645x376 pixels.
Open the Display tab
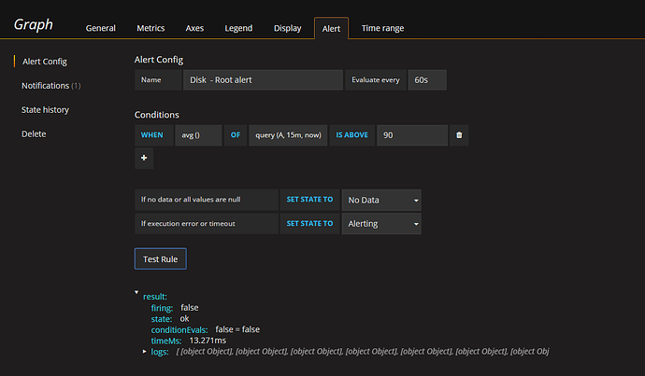click(x=287, y=28)
